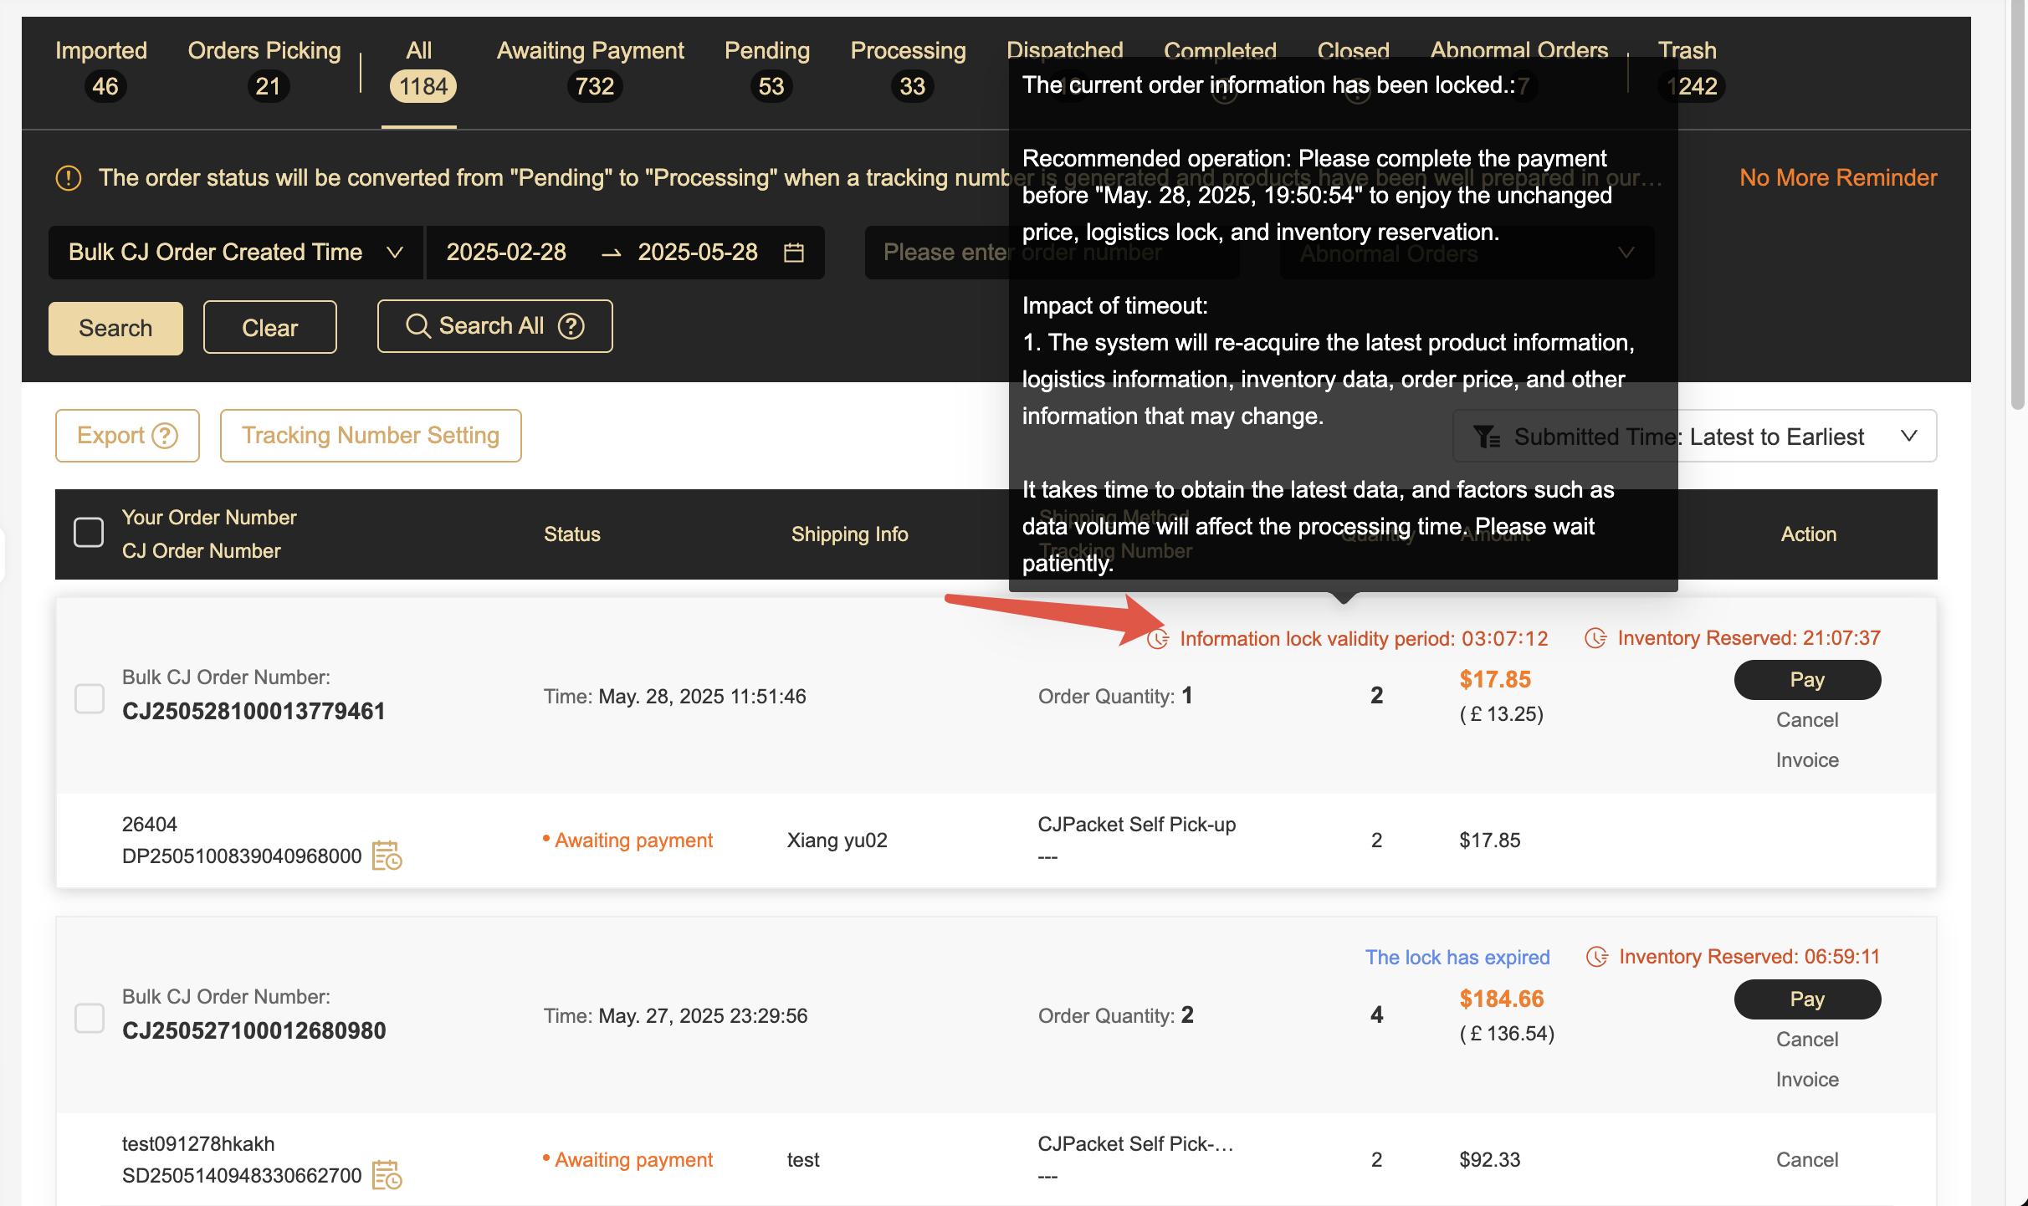
Task: Open Invoice for the $17.85 order
Action: [x=1807, y=760]
